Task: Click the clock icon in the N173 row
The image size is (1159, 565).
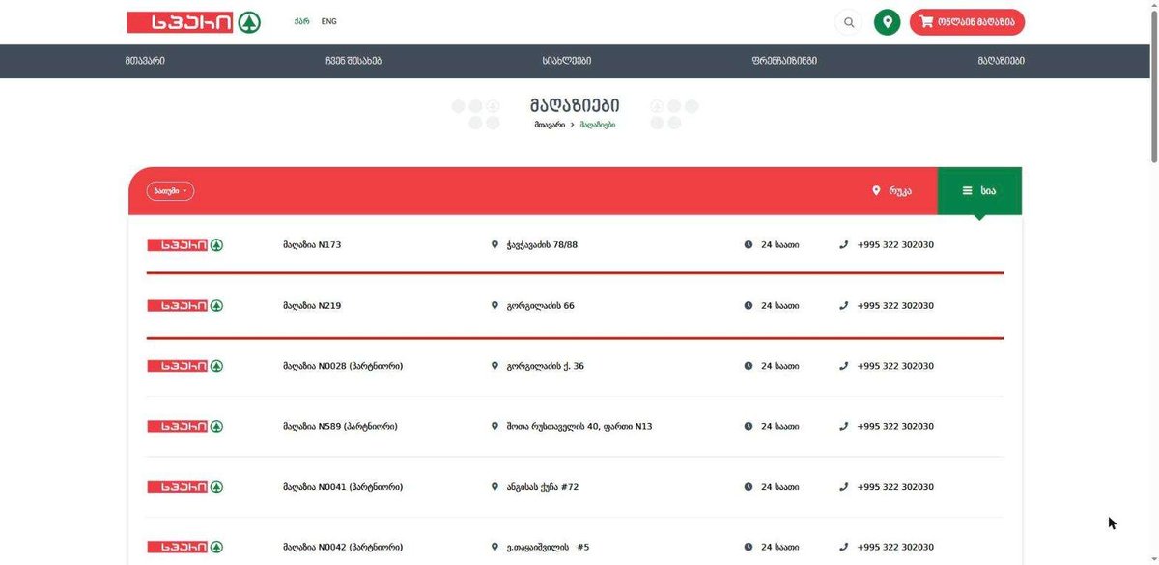Action: tap(749, 245)
